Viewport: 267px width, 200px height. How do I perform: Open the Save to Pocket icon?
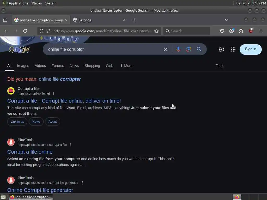pos(222,31)
